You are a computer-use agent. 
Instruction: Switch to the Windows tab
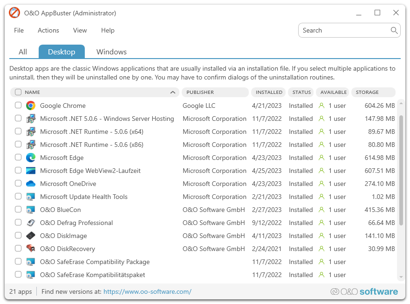click(111, 52)
